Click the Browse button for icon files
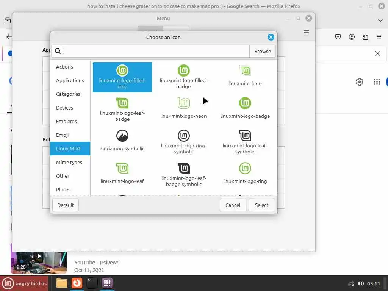 pyautogui.click(x=262, y=51)
